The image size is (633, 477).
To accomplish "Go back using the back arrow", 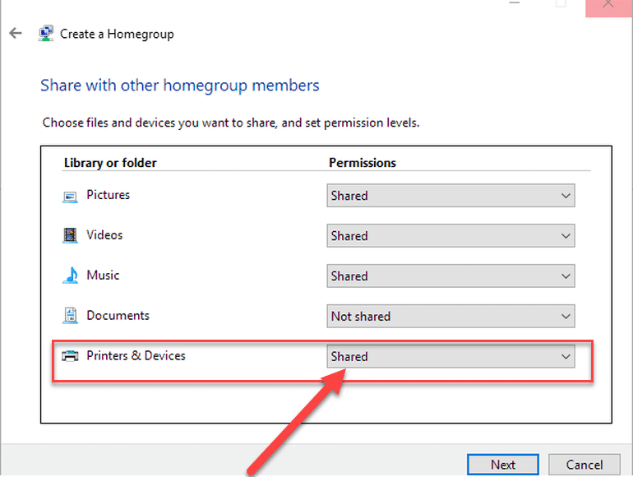I will tap(16, 33).
